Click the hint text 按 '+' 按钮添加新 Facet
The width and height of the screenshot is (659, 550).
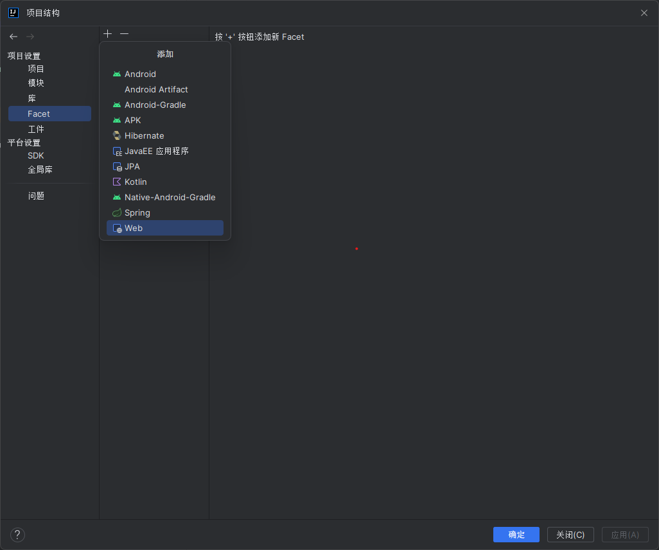[x=259, y=37]
